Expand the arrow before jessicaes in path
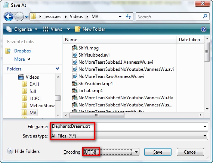This screenshot has height=163, width=213. [40, 16]
